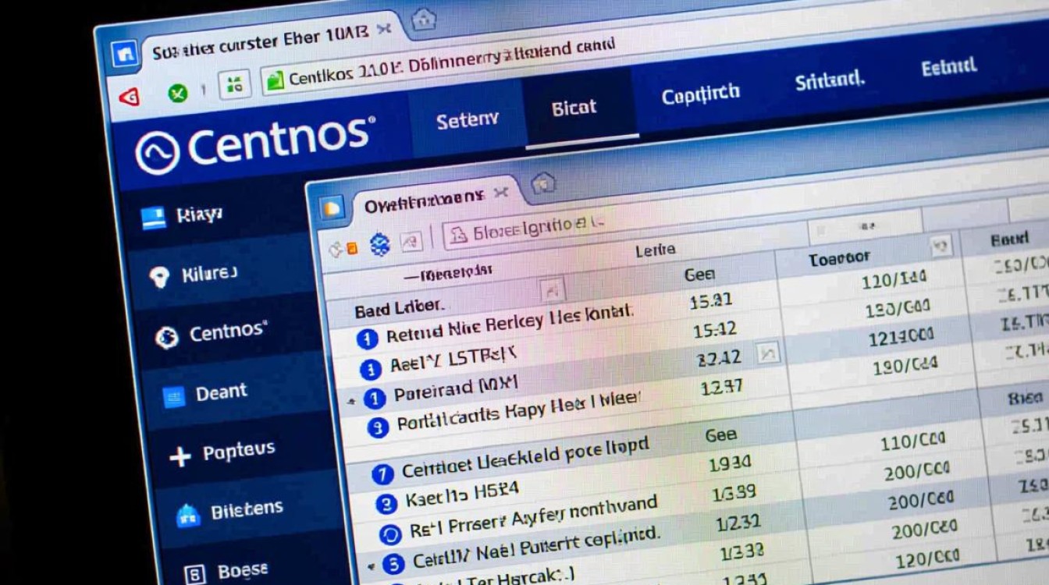1049x585 pixels.
Task: Click the Toaroor column header
Action: pyautogui.click(x=840, y=259)
